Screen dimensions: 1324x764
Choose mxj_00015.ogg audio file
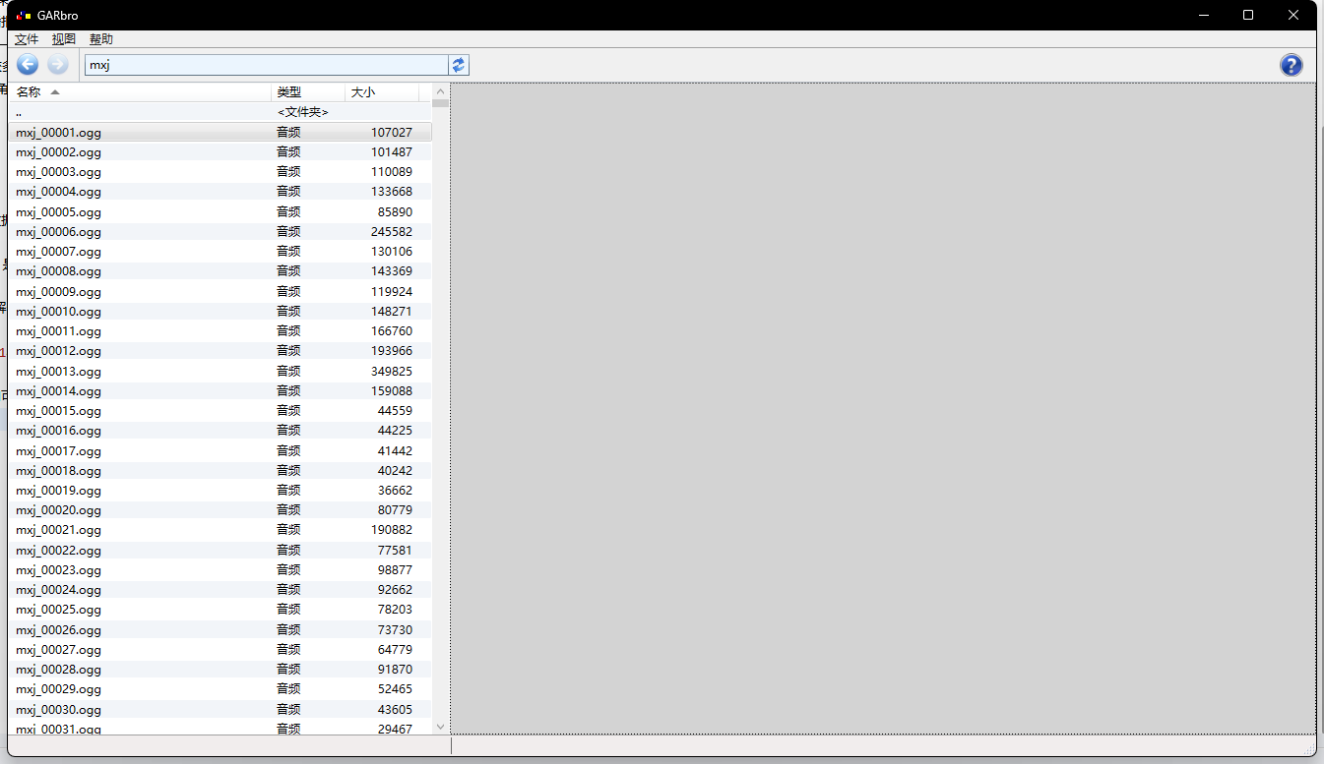tap(220, 411)
